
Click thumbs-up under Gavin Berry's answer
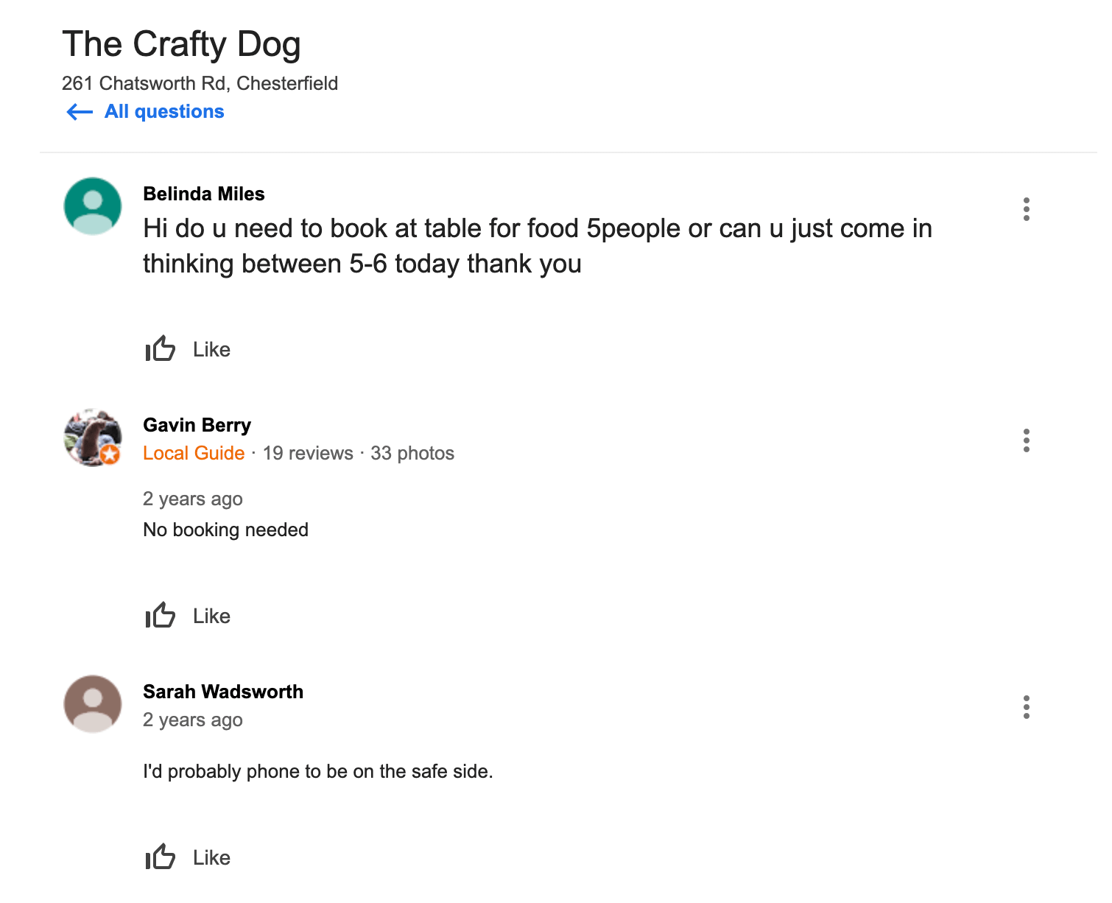click(160, 615)
